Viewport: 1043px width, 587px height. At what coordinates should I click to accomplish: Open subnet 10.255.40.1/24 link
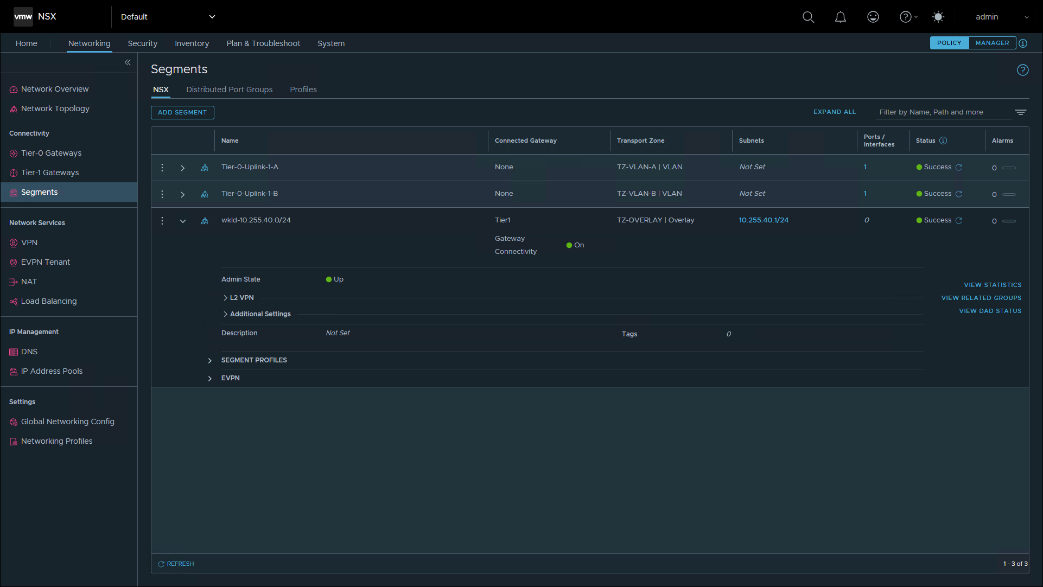[764, 220]
